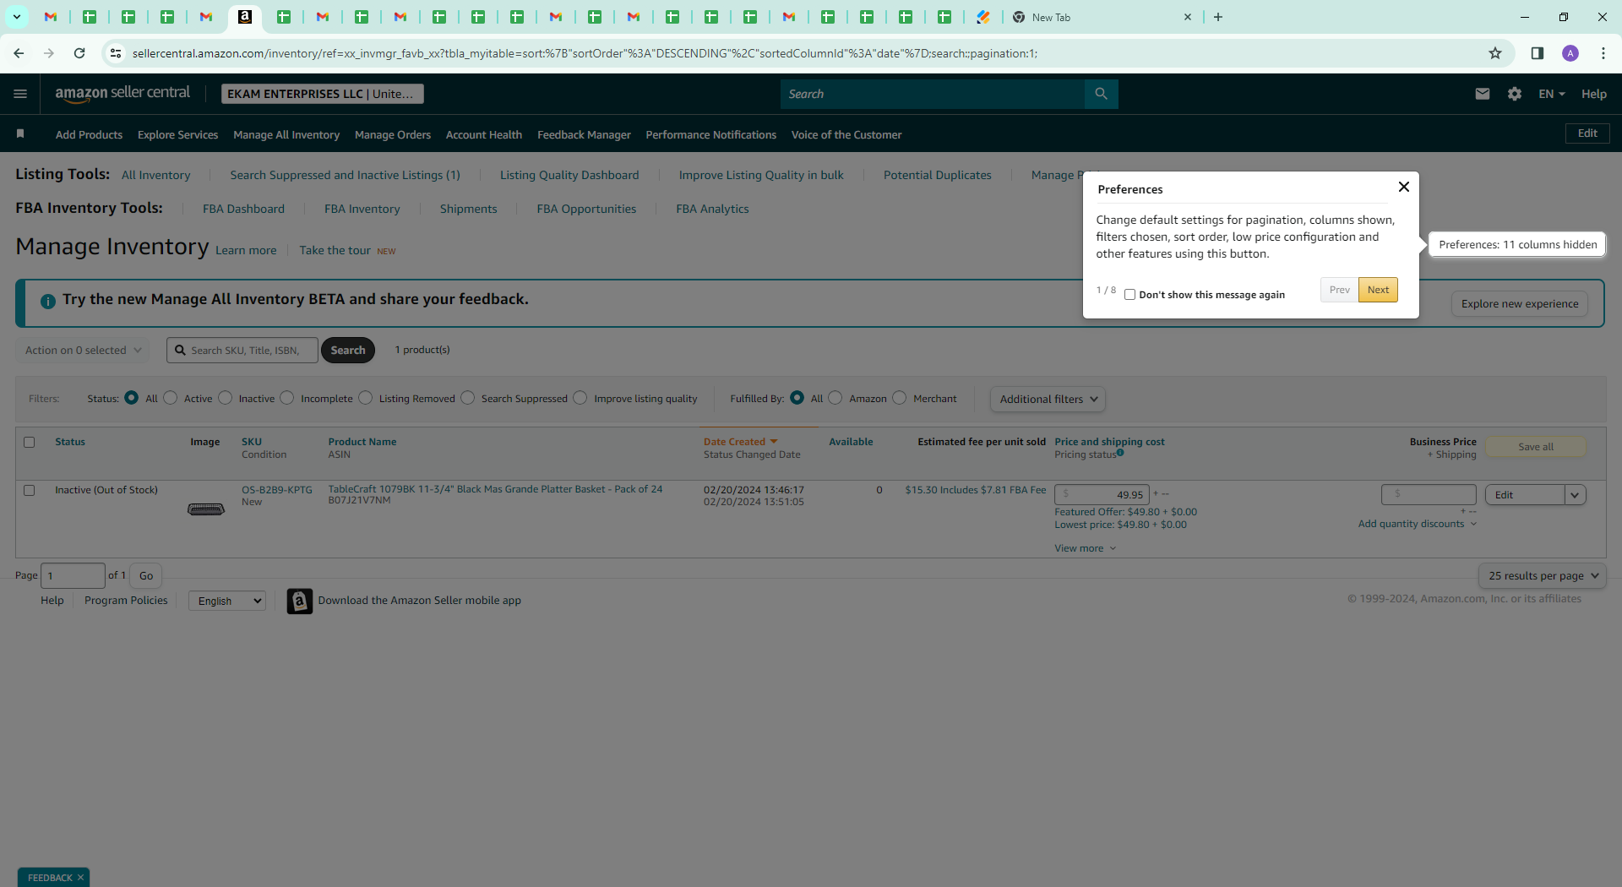Go to FBA Dashboard
This screenshot has width=1622, height=887.
point(243,209)
